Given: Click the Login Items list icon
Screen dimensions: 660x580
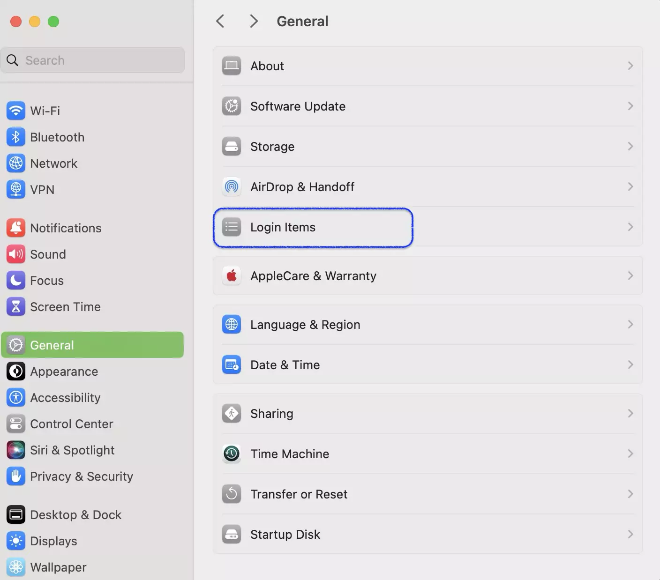Looking at the screenshot, I should 232,227.
